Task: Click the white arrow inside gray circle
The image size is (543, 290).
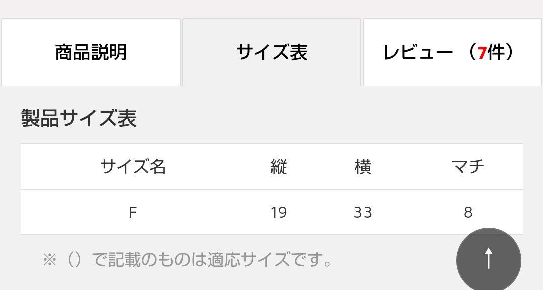Action: (x=488, y=258)
